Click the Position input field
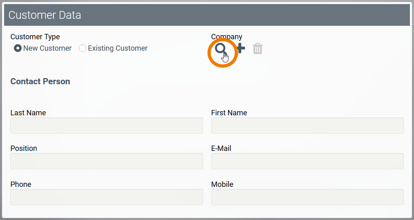 point(107,161)
